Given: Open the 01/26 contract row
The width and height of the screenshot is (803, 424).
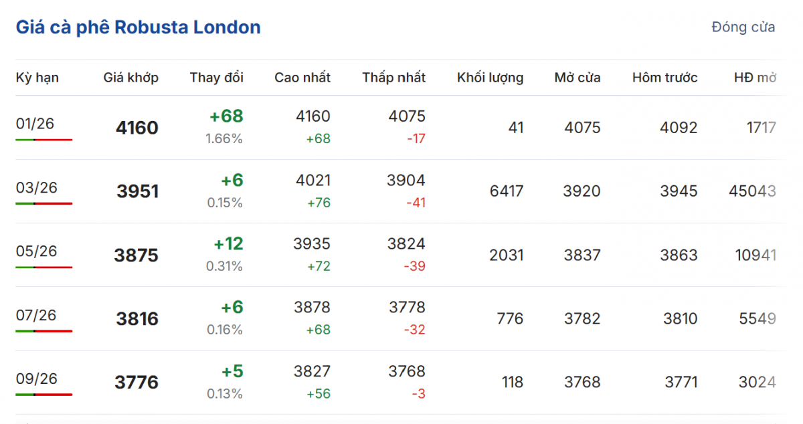Looking at the screenshot, I should click(35, 124).
